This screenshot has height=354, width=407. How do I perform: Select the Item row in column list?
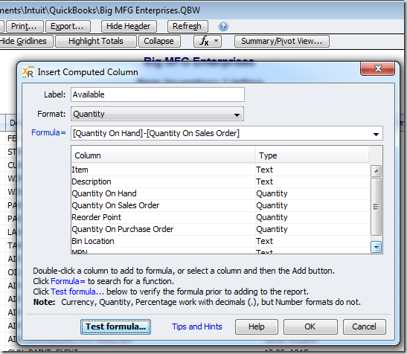tap(220, 170)
